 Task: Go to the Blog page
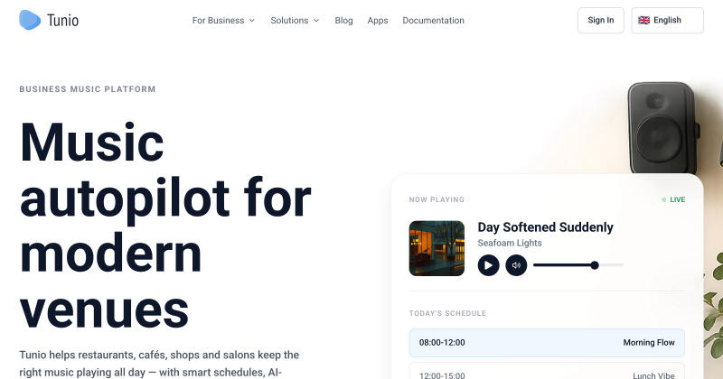click(343, 20)
